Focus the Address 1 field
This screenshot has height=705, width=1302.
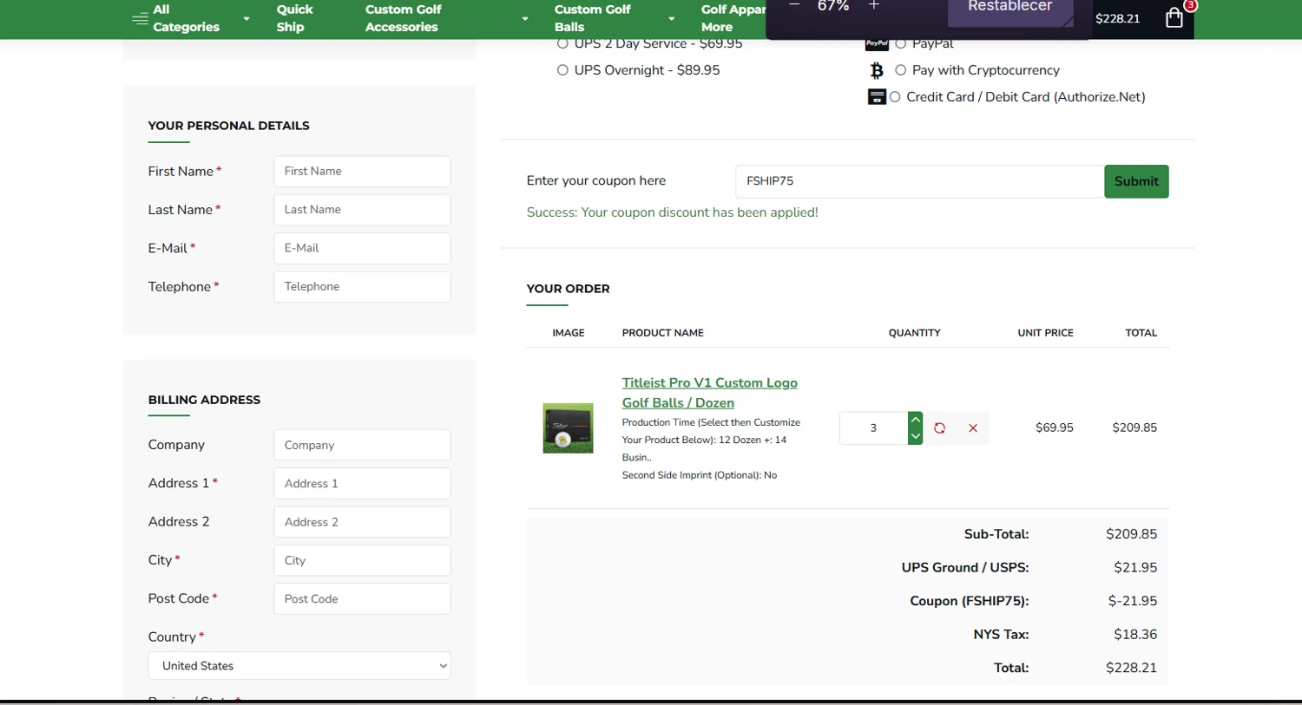(x=362, y=484)
